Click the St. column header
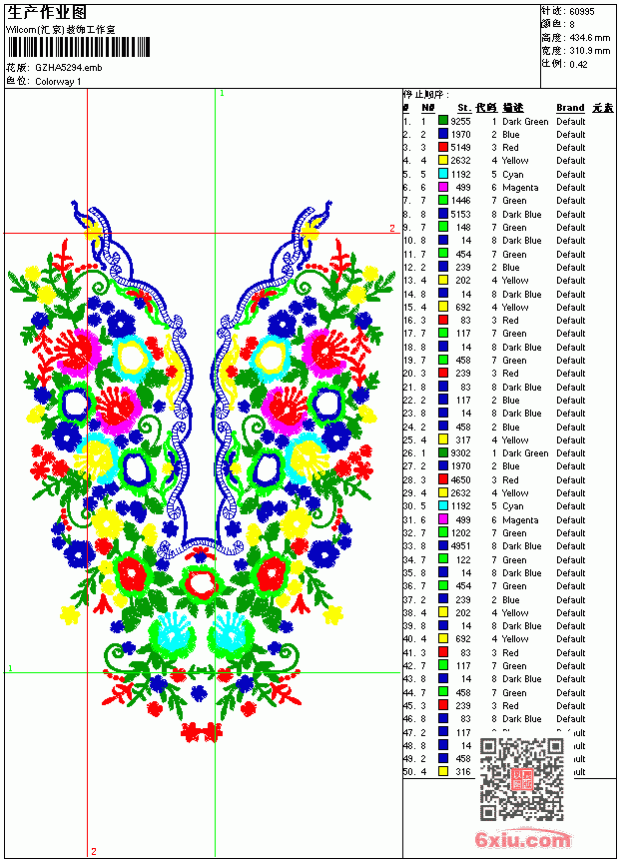The width and height of the screenshot is (619, 859). 464,108
